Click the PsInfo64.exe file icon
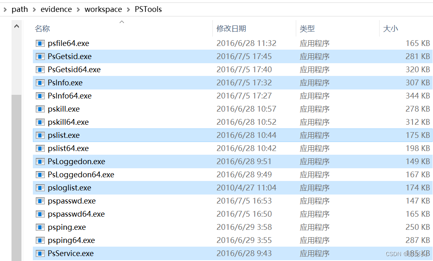433x261 pixels. pos(40,96)
